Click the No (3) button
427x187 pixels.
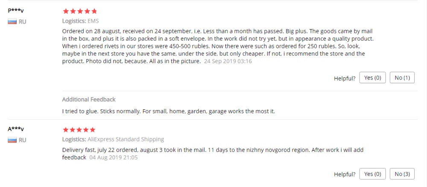402,174
